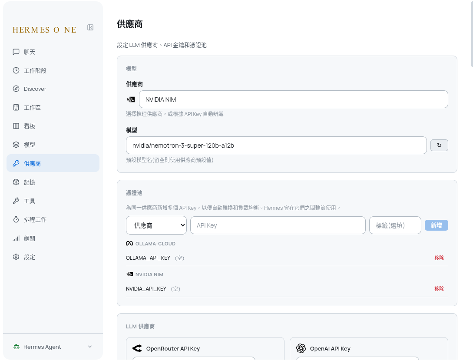Navigate to 設定
Image resolution: width=473 pixels, height=364 pixels.
(53, 257)
